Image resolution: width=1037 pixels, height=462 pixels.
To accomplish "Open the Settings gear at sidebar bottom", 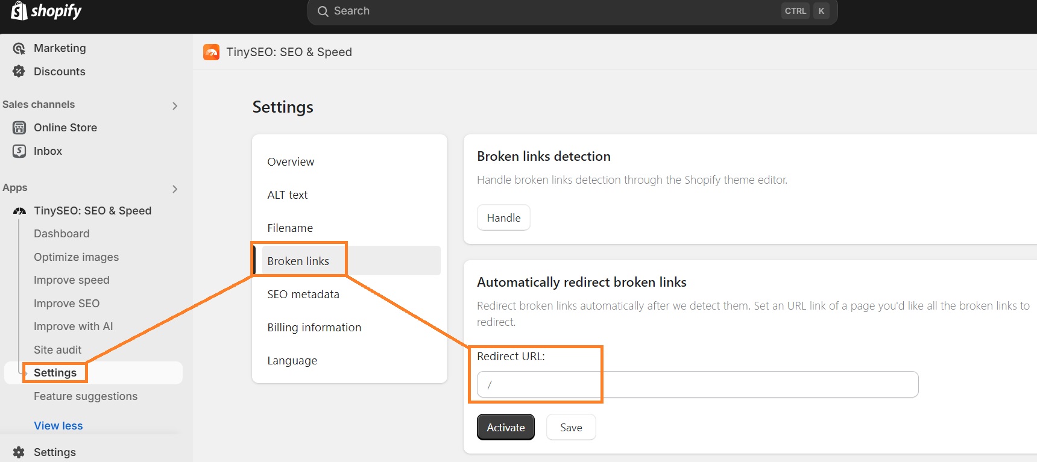I will tap(18, 452).
